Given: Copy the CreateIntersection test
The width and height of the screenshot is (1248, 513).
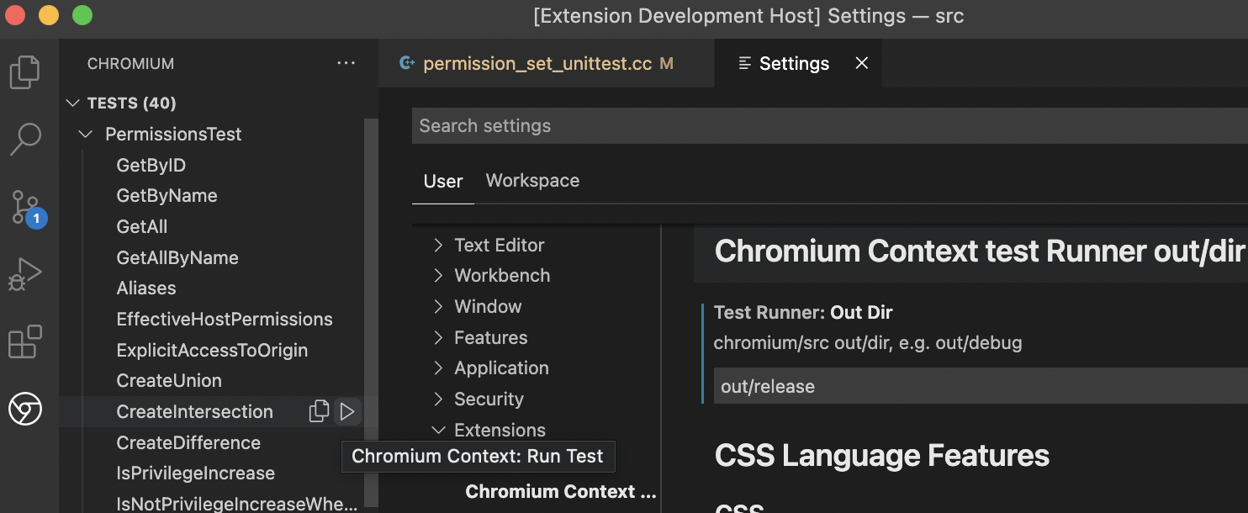Looking at the screenshot, I should (x=319, y=411).
